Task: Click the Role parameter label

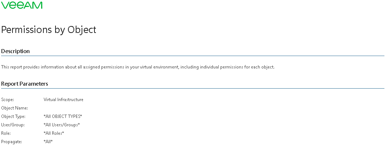Action: point(6,133)
